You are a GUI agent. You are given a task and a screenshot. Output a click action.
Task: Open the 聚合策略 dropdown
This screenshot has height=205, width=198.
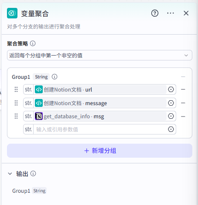click(99, 55)
